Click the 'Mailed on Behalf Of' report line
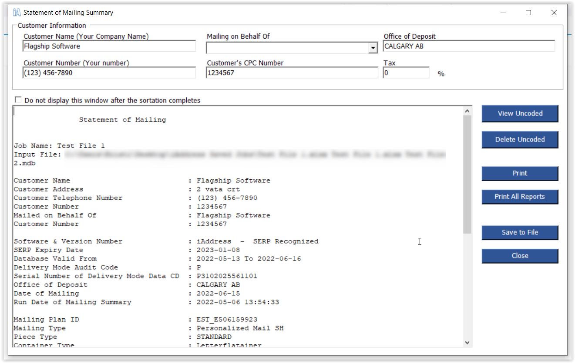The height and width of the screenshot is (363, 575). 142,215
